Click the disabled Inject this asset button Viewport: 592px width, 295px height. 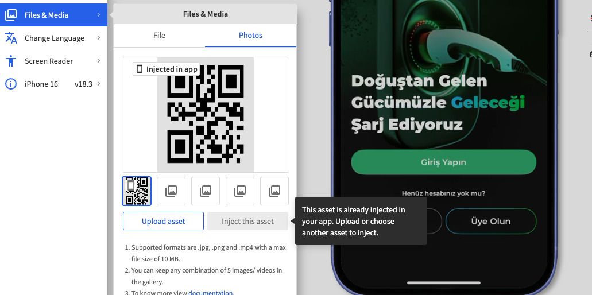click(247, 221)
